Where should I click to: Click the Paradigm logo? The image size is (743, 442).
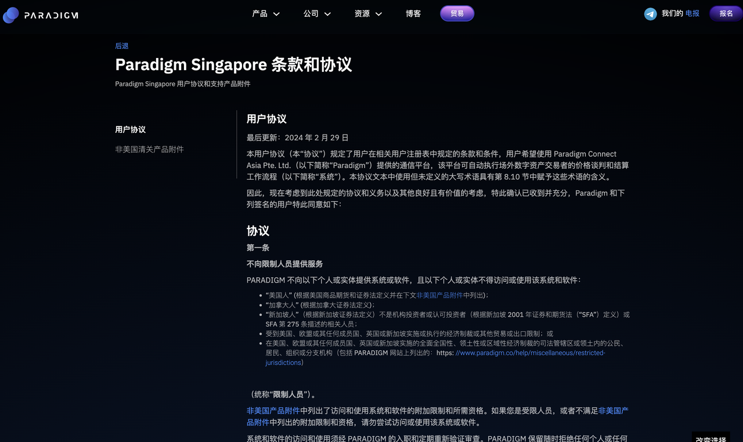40,15
